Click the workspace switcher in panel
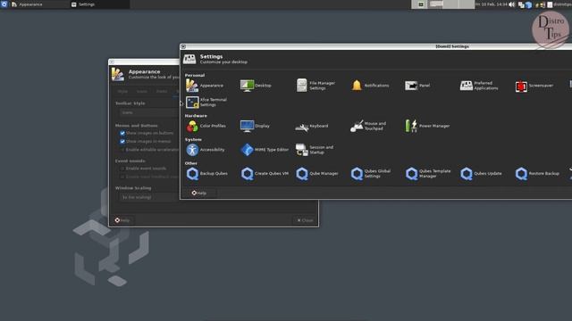 point(443,4)
